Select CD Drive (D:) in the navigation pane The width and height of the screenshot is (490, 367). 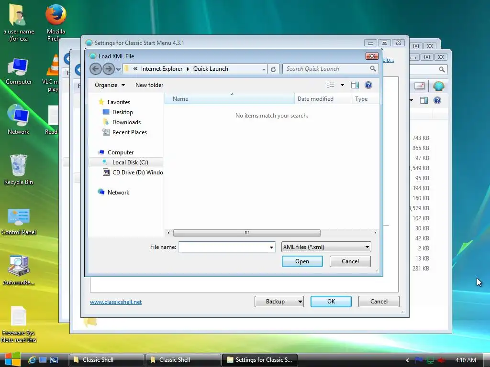tap(133, 172)
